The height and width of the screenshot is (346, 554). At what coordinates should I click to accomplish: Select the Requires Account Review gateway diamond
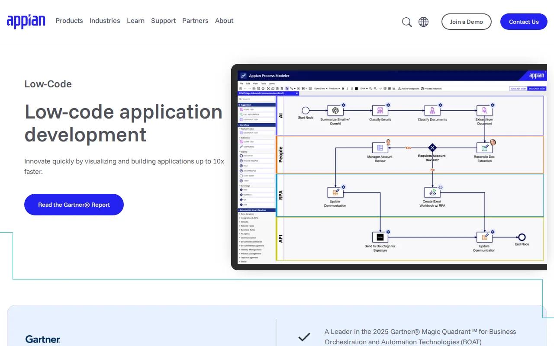(x=432, y=148)
